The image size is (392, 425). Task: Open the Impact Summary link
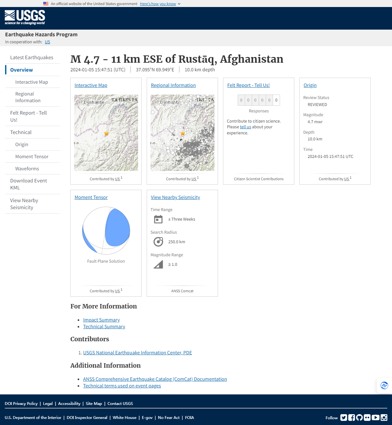coord(101,320)
